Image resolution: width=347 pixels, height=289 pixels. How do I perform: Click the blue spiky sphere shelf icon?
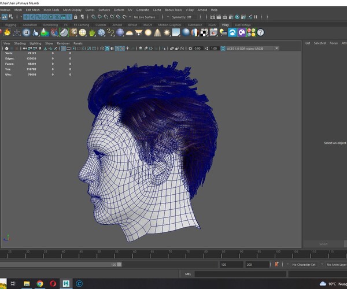coord(101,32)
